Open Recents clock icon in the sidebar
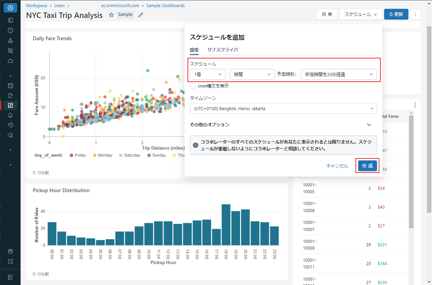 click(x=10, y=31)
